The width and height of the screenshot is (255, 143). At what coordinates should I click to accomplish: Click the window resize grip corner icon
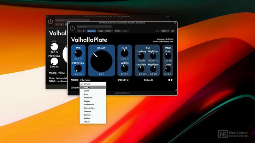176,90
